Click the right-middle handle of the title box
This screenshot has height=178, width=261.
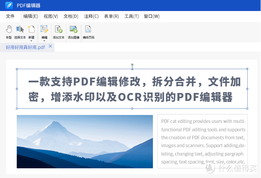[247, 89]
